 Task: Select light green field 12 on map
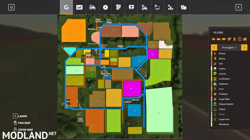click(75, 70)
